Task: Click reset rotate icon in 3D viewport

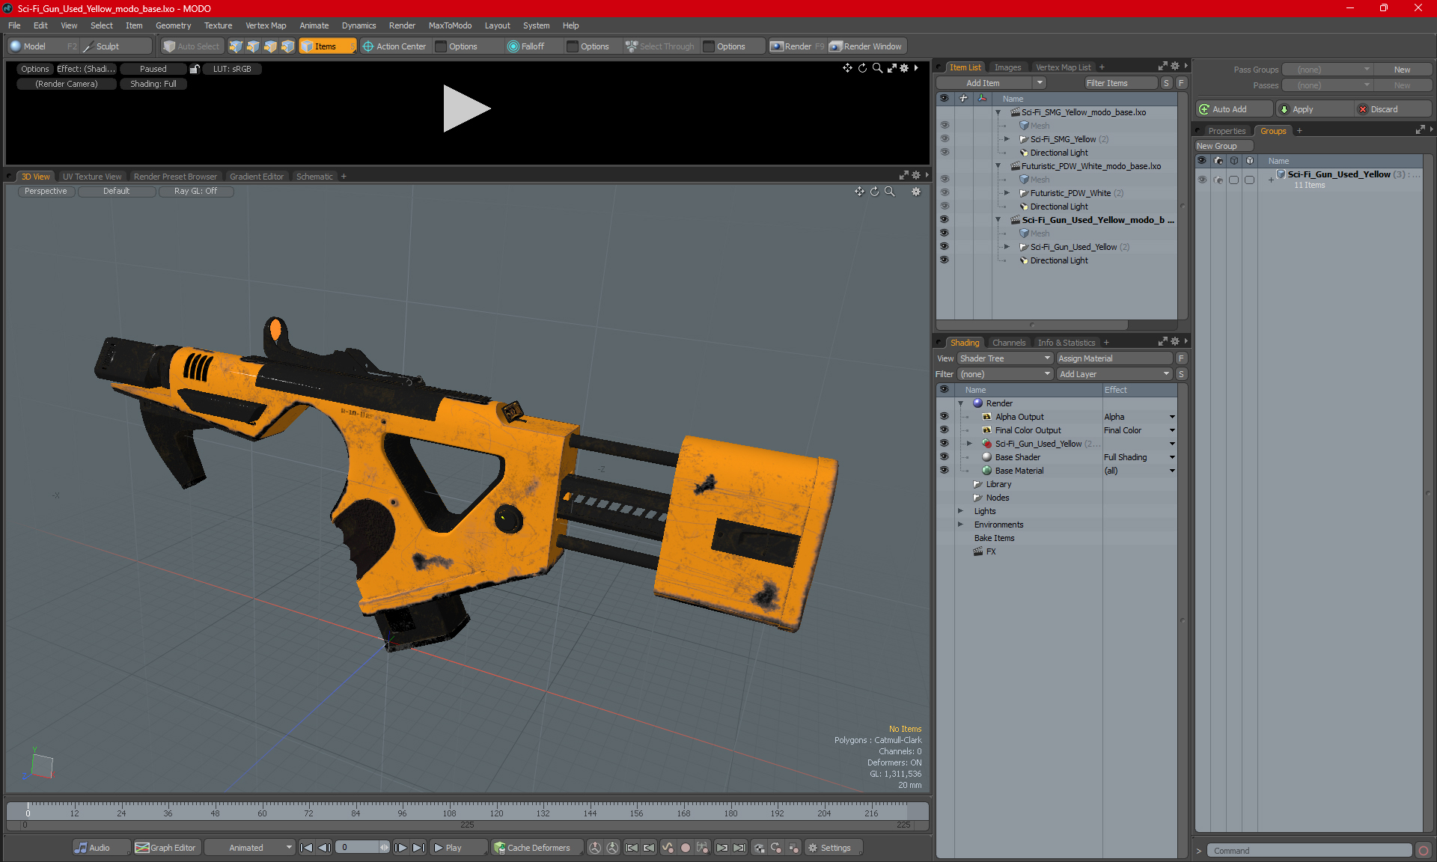Action: coord(874,192)
